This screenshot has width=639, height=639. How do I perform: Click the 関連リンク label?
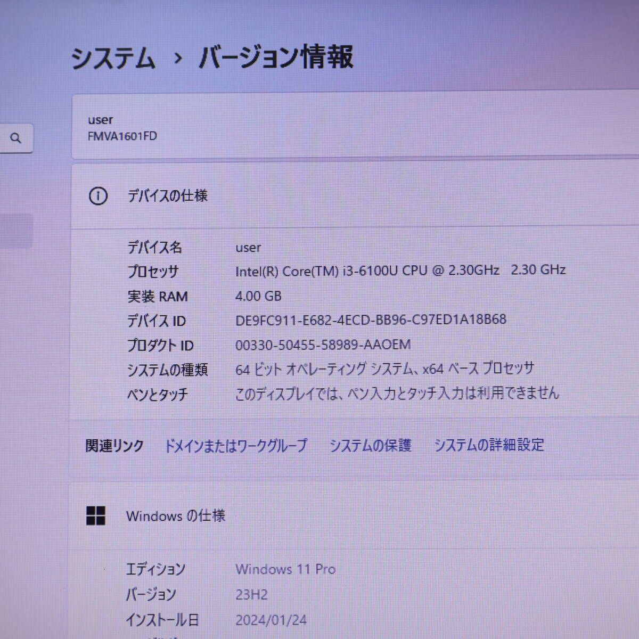114,446
